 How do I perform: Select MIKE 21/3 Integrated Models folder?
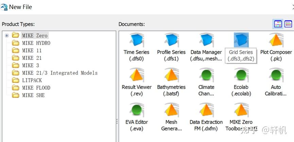click(59, 73)
